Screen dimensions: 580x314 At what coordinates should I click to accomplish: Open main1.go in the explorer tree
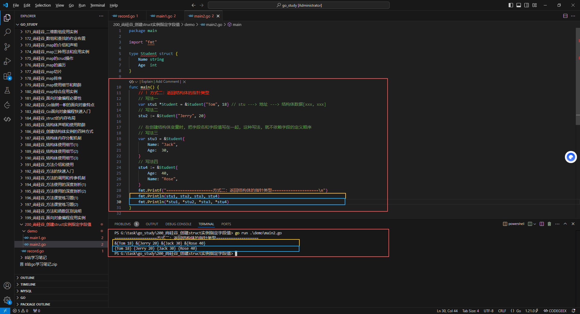pyautogui.click(x=61, y=238)
